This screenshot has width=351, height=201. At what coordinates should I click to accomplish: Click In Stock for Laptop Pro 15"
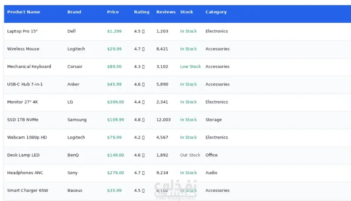[x=188, y=31]
